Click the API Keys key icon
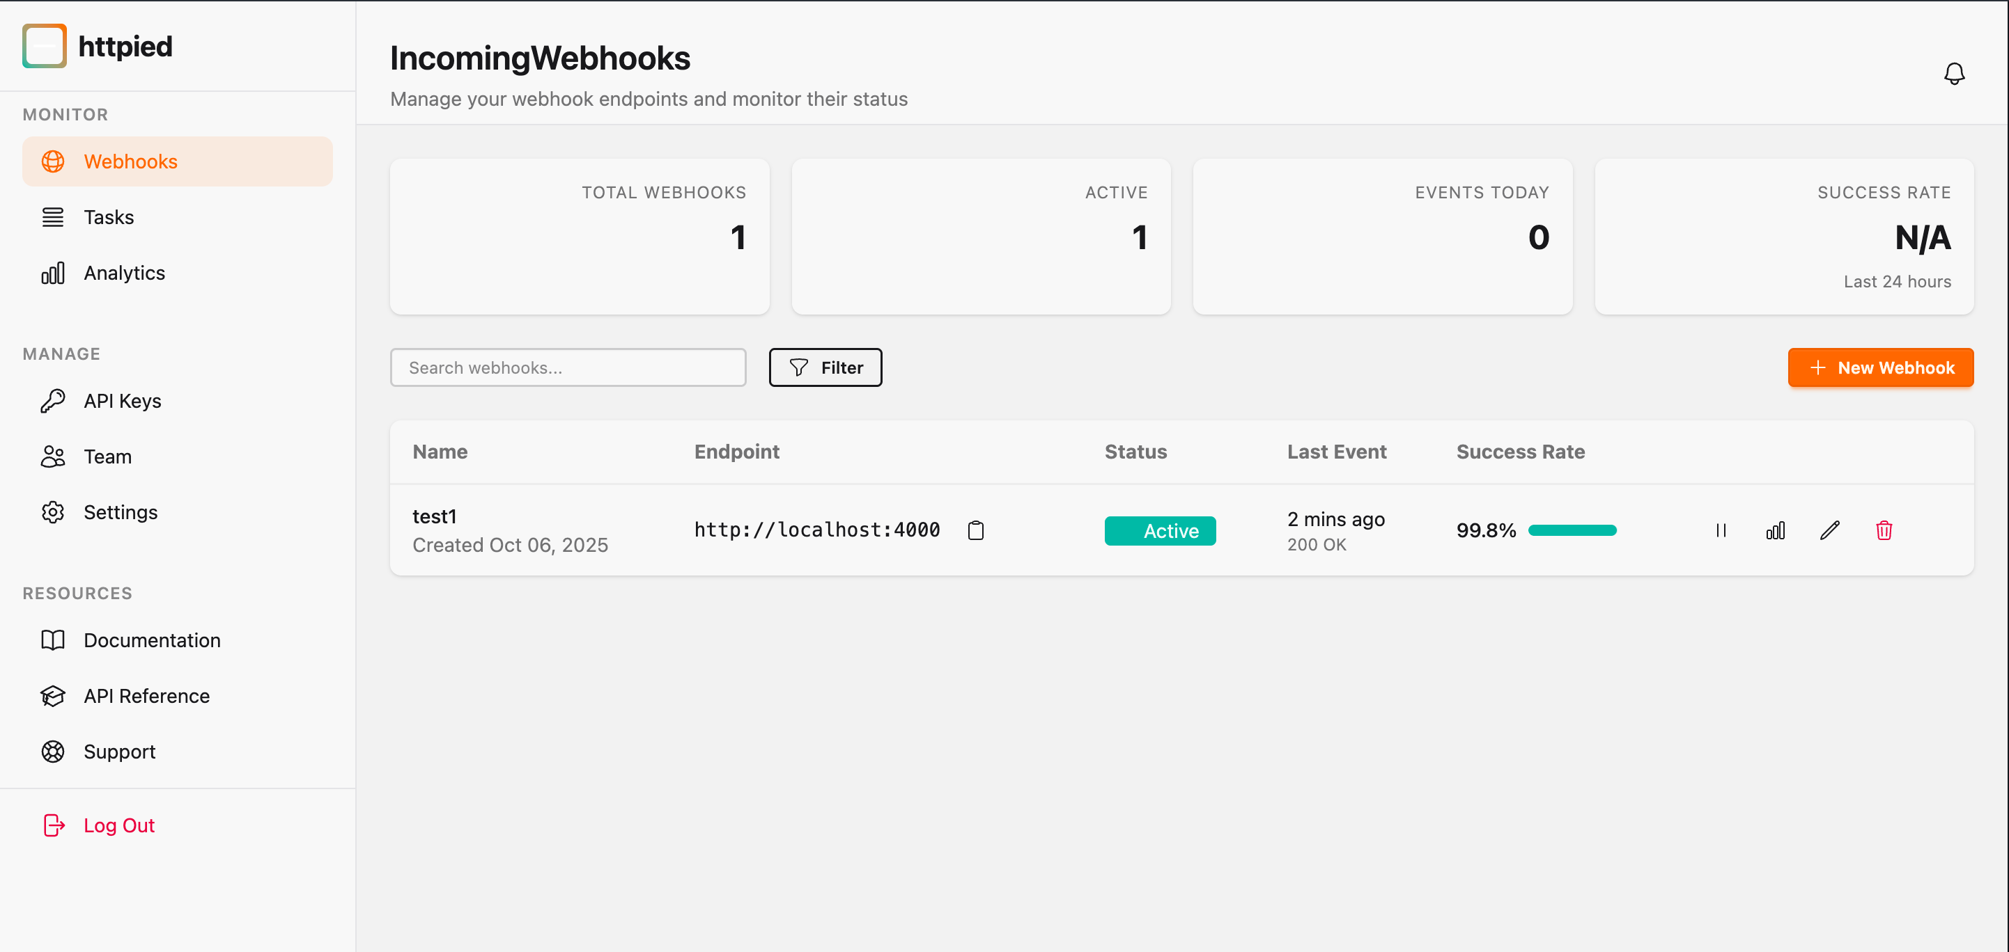Image resolution: width=2009 pixels, height=952 pixels. tap(52, 400)
